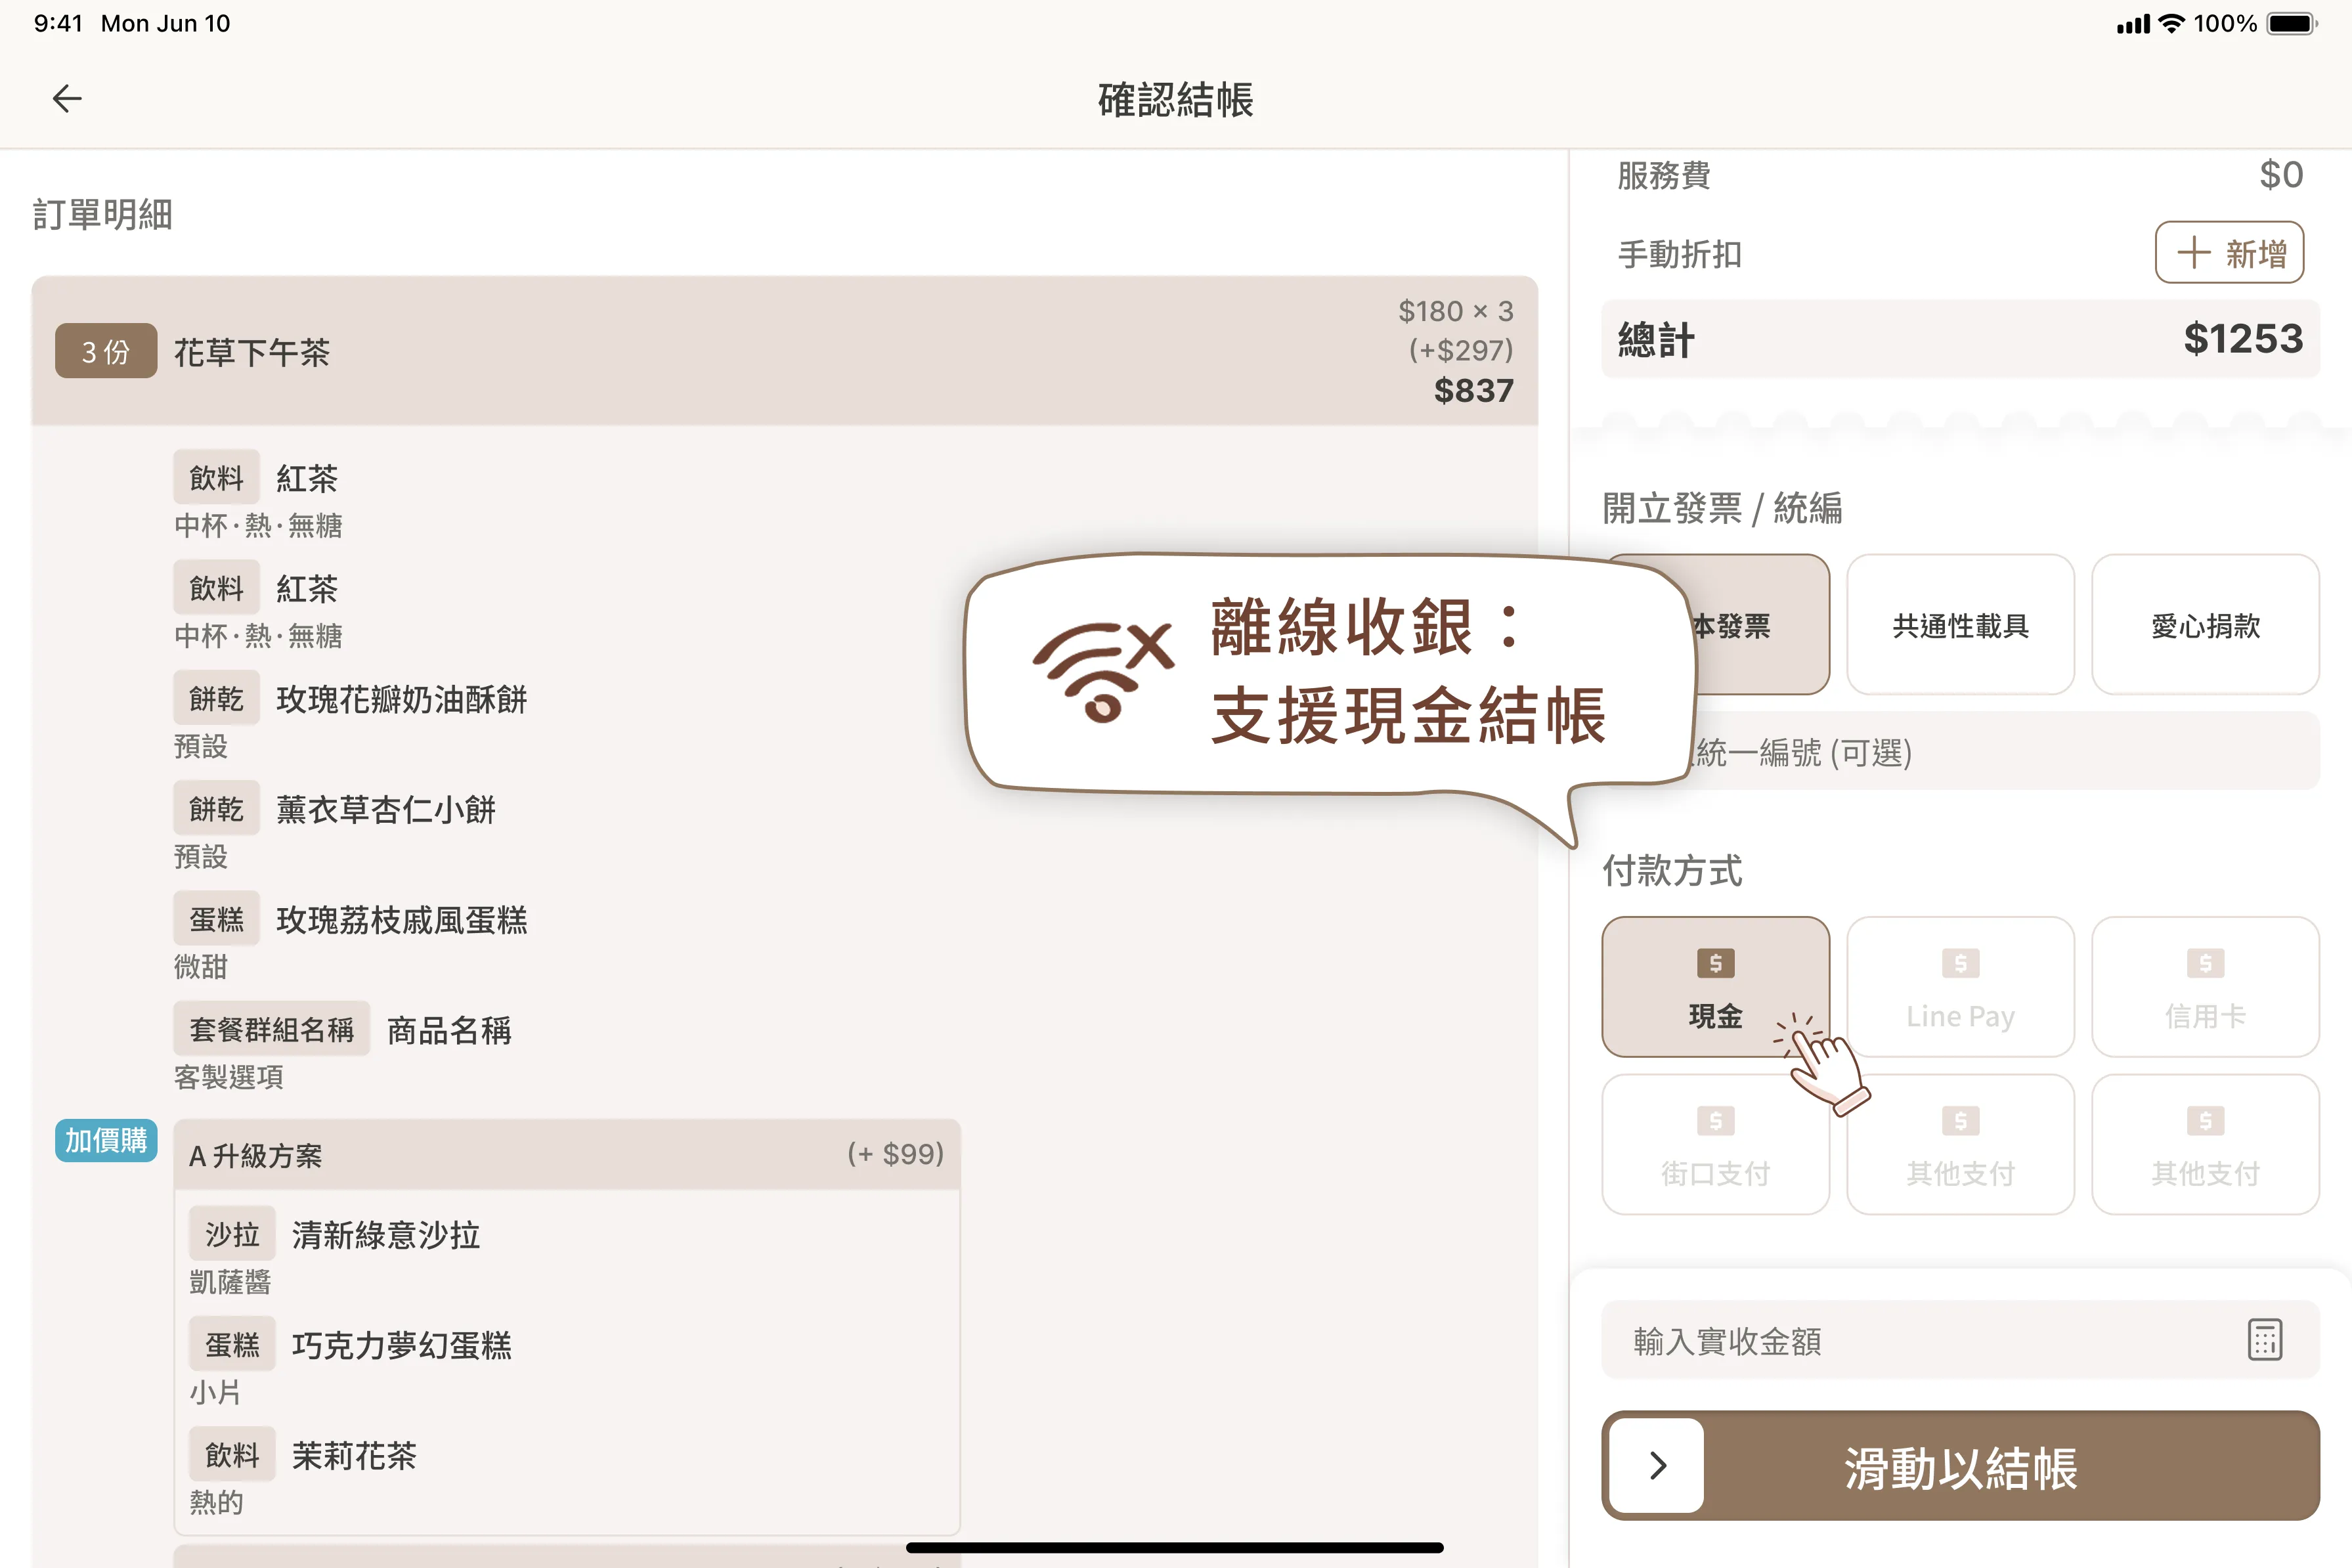
Task: Select the 信用卡 credit card payment icon
Action: 2205,963
